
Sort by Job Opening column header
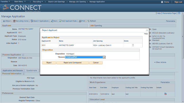(98, 41)
